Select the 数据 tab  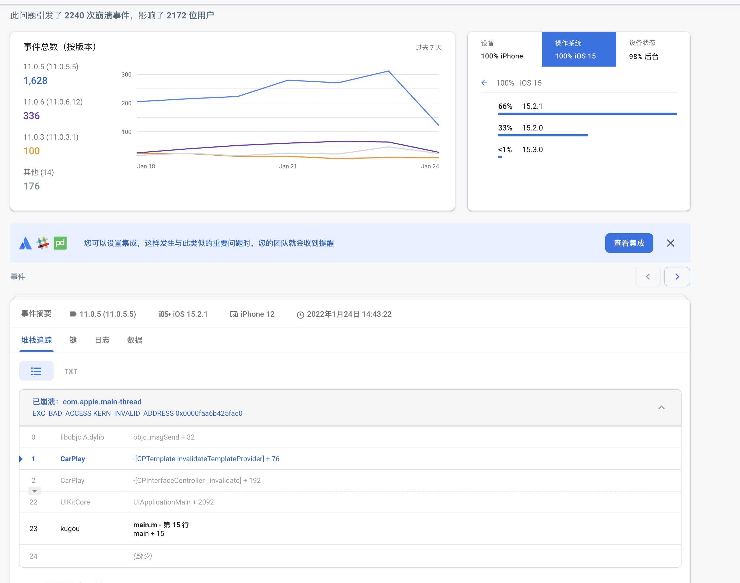pos(135,340)
